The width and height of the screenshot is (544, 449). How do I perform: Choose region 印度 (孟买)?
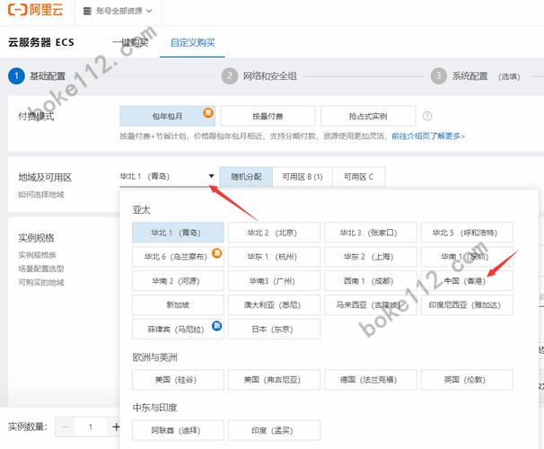(x=274, y=430)
